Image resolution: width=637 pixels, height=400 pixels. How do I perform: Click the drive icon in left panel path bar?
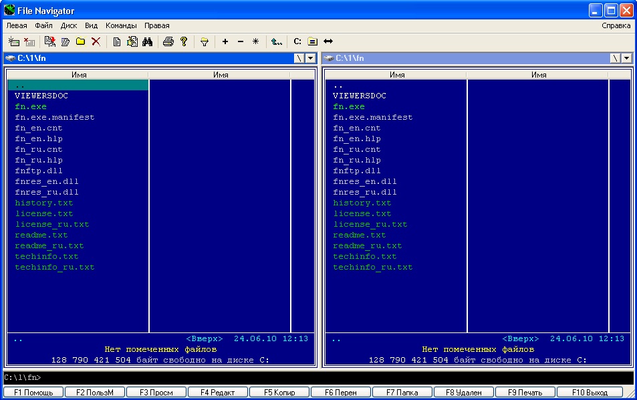(11, 58)
